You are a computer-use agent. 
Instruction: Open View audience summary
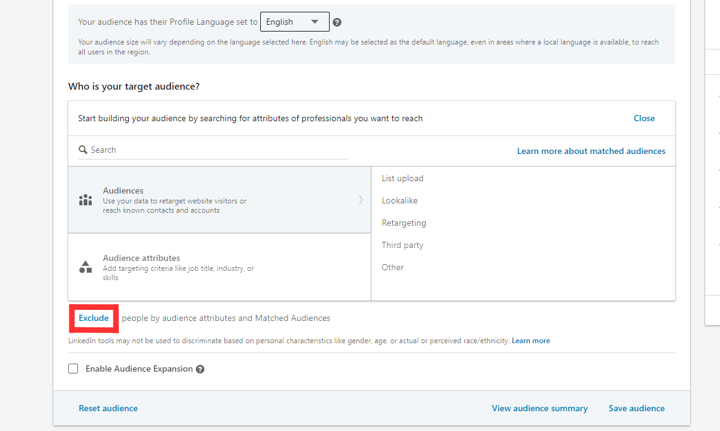[540, 408]
